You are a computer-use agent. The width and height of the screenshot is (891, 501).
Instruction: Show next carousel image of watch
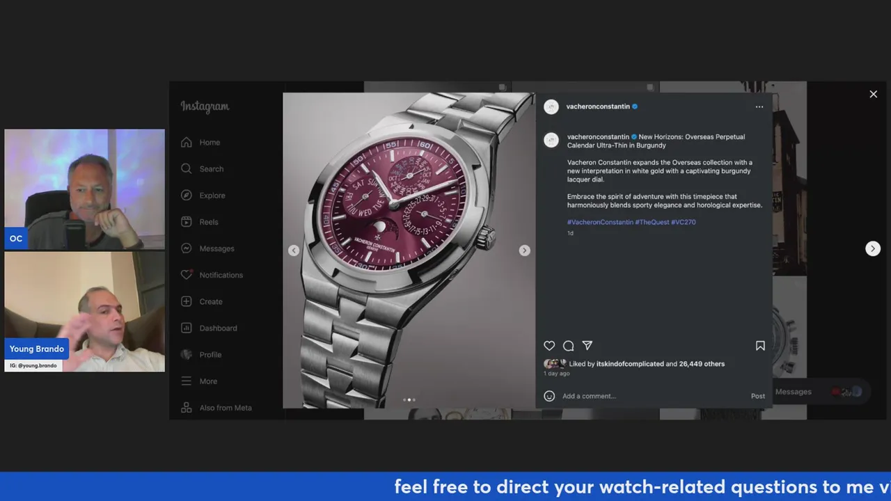tap(525, 250)
